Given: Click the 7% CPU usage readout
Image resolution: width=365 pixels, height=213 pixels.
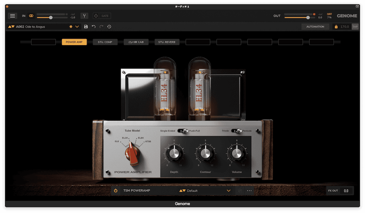Looking at the screenshot, I should (329, 17).
